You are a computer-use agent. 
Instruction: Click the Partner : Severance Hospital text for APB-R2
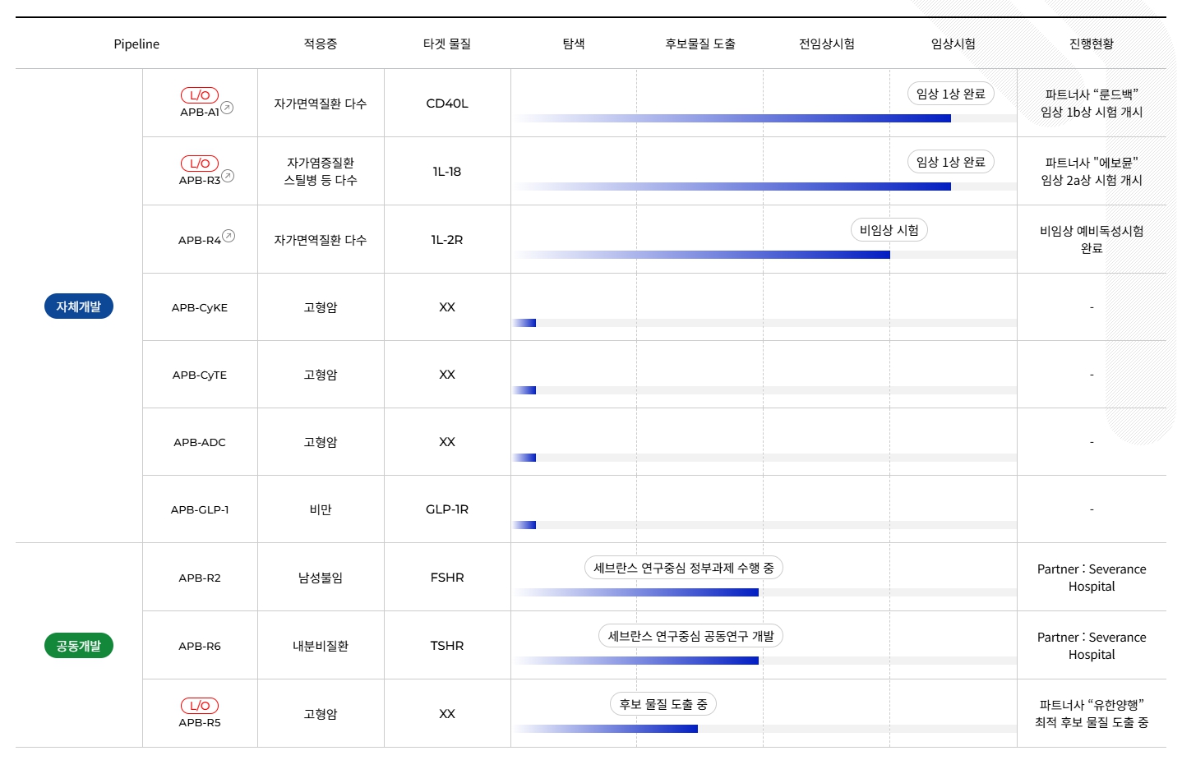[x=1092, y=578]
